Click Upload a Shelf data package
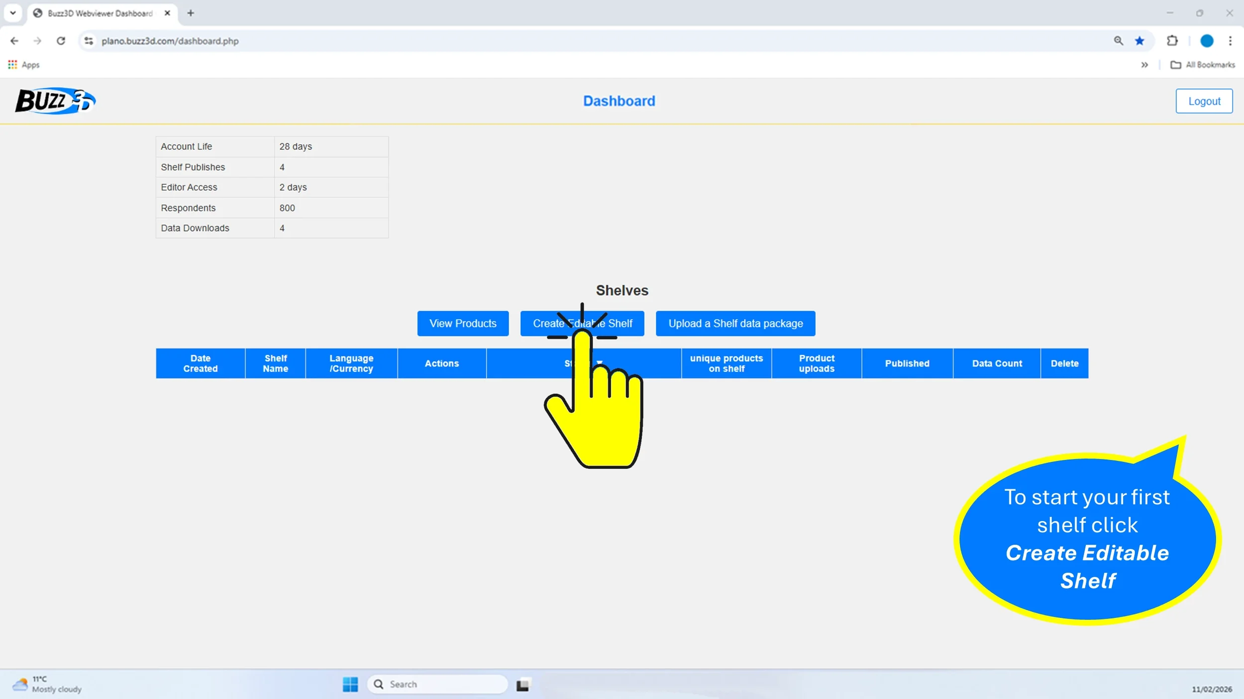The image size is (1244, 699). [735, 323]
